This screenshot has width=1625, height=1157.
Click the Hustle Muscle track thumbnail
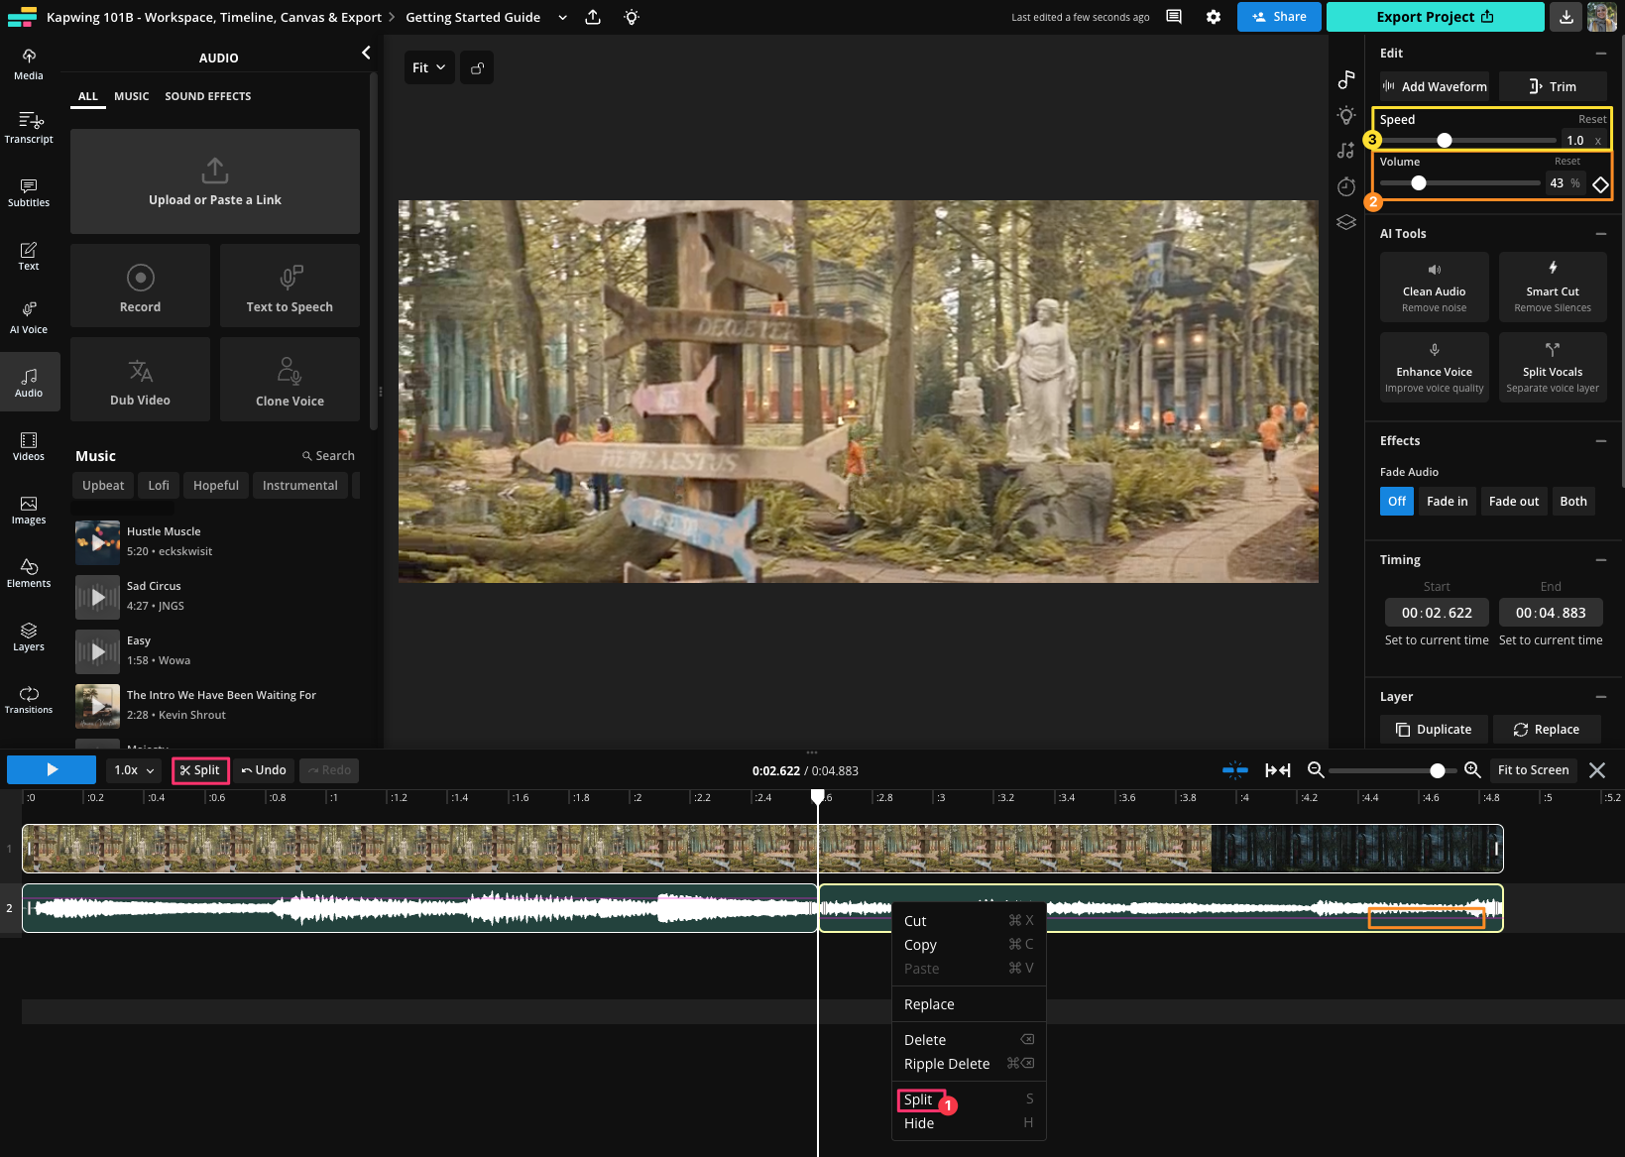96,542
